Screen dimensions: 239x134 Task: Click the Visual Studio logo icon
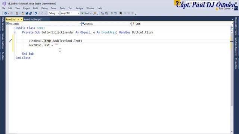(x=4, y=3)
